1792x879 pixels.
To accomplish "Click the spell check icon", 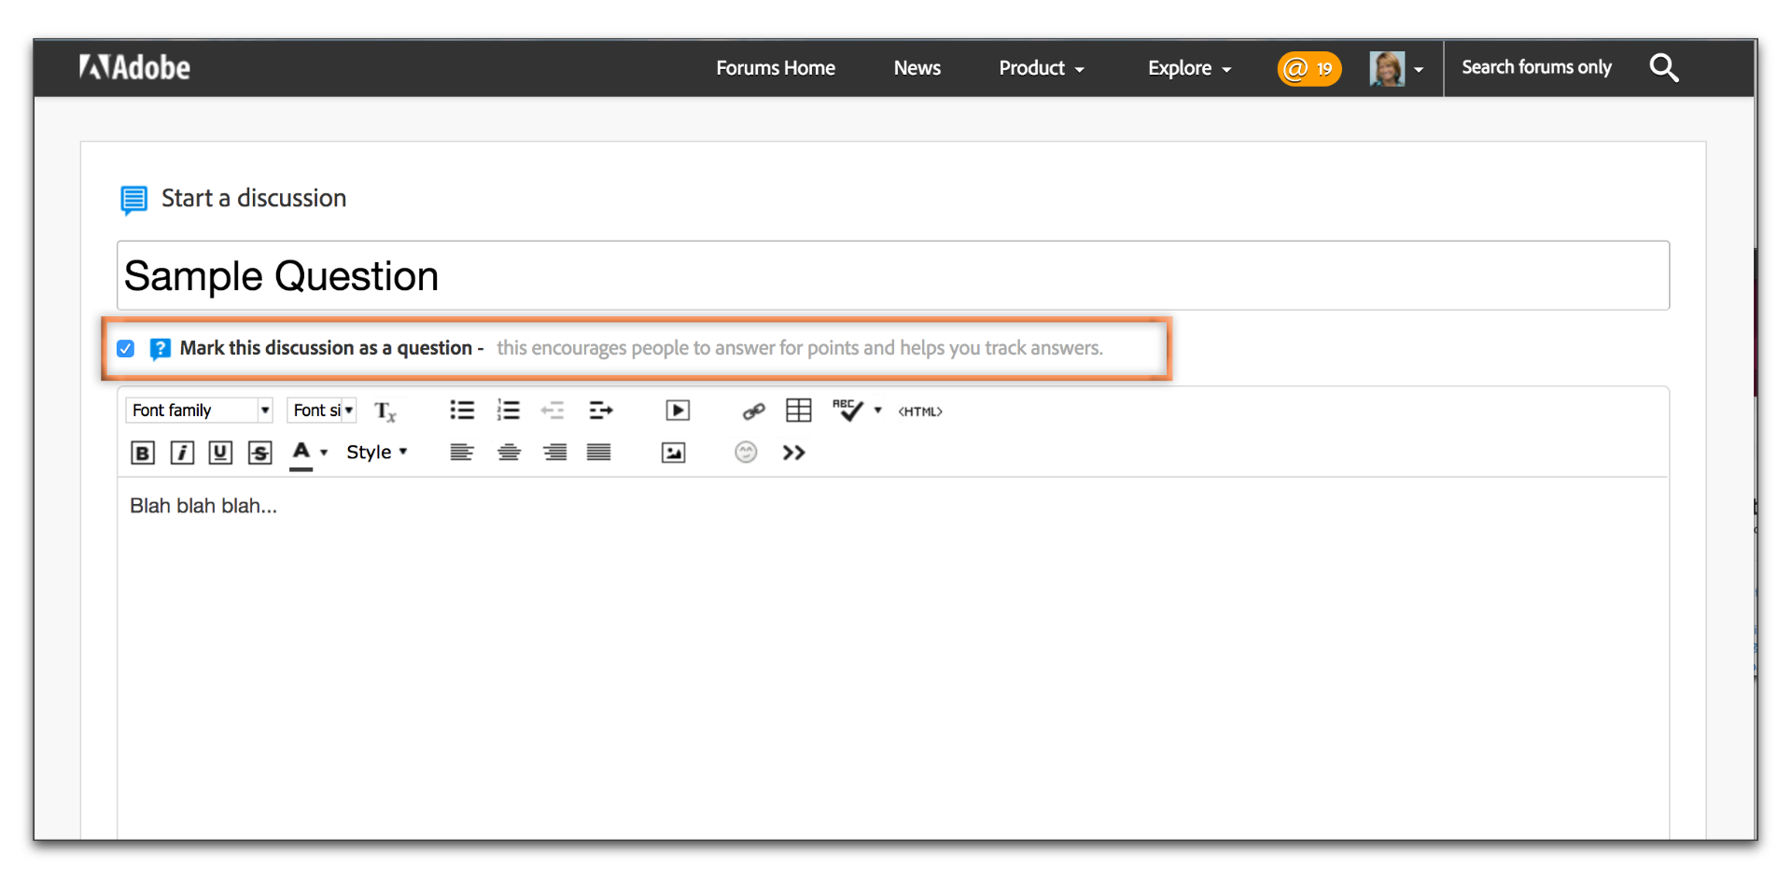I will [x=847, y=410].
